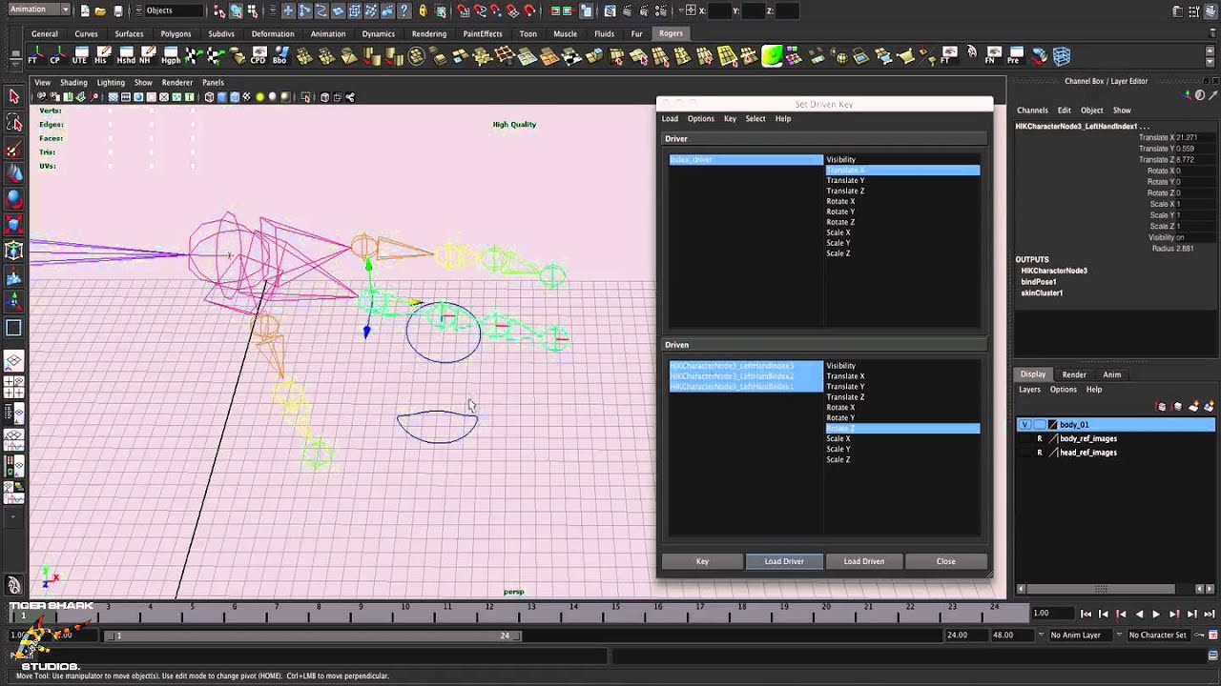
Task: Toggle visibility V box of body_01 layer
Action: pyautogui.click(x=1024, y=425)
